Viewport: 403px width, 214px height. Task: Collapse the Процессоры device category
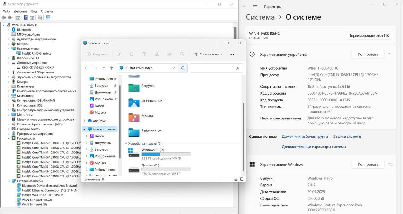(x=9, y=138)
